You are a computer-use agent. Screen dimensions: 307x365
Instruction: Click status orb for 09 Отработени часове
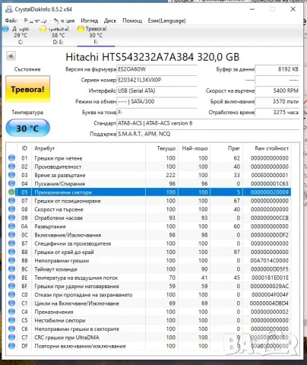(x=11, y=217)
